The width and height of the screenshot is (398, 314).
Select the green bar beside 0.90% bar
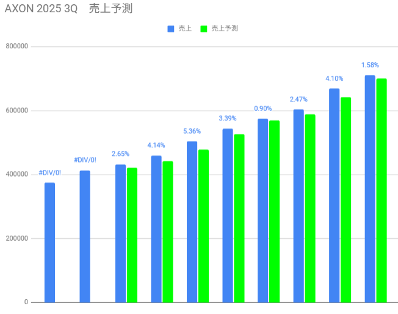click(x=274, y=211)
